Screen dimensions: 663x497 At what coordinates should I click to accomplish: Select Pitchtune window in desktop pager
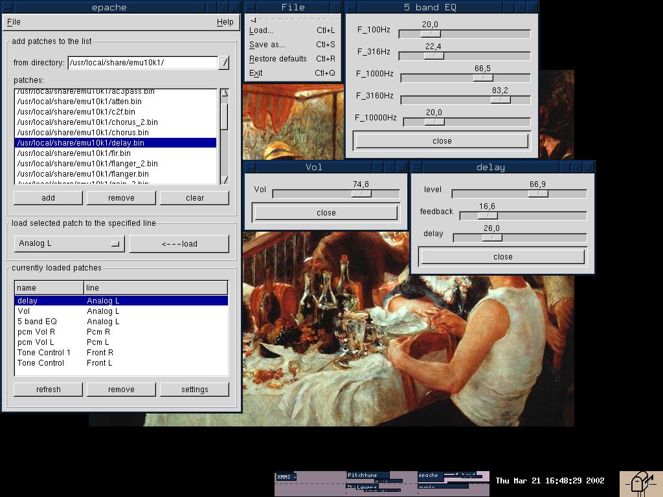[368, 476]
